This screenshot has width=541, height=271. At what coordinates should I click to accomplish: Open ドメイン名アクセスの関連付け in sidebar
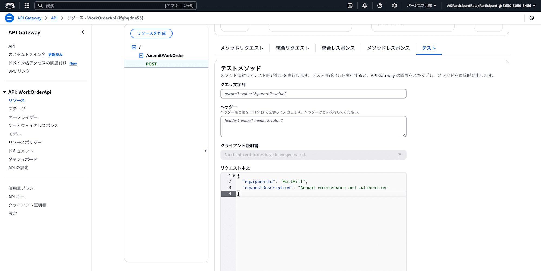(38, 63)
